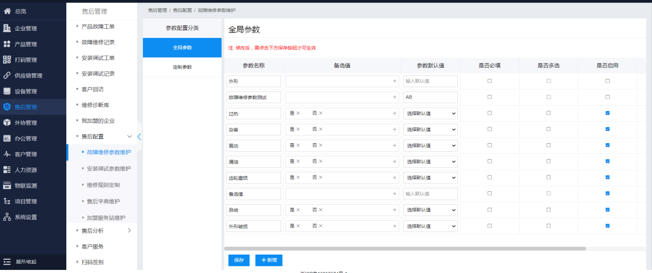Click the 新增 button to add parameter
Image resolution: width=652 pixels, height=273 pixels.
[269, 260]
